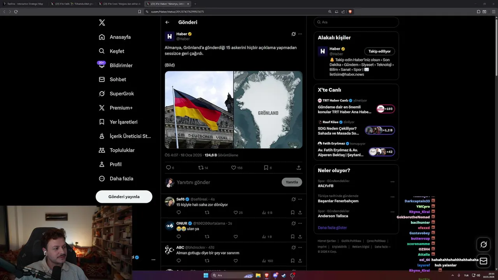Reload page in browser toolbar
This screenshot has height=280, width=498.
pos(16,12)
